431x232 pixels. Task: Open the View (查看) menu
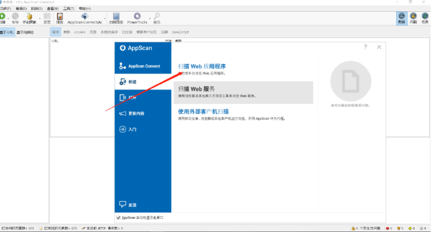pos(52,9)
